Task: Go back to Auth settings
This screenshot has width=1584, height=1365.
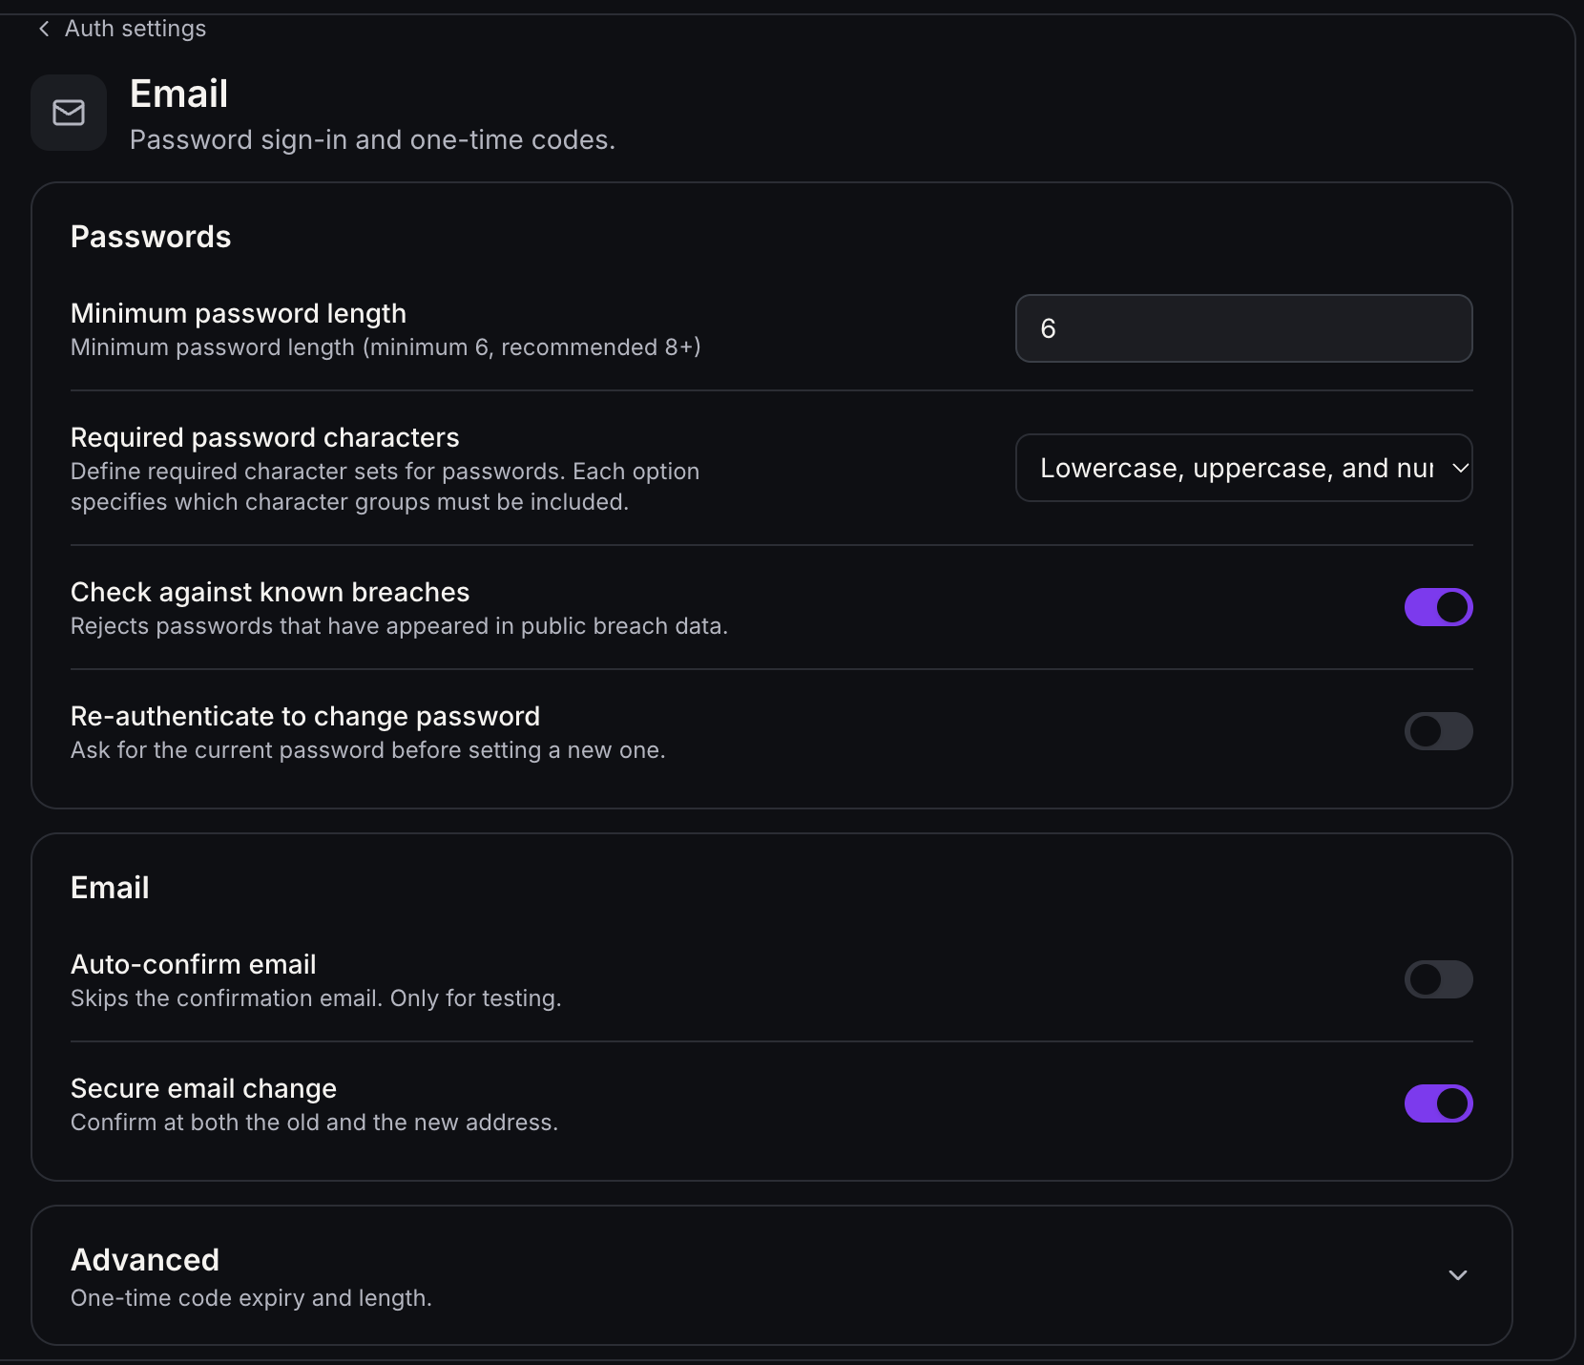Action: pyautogui.click(x=121, y=29)
